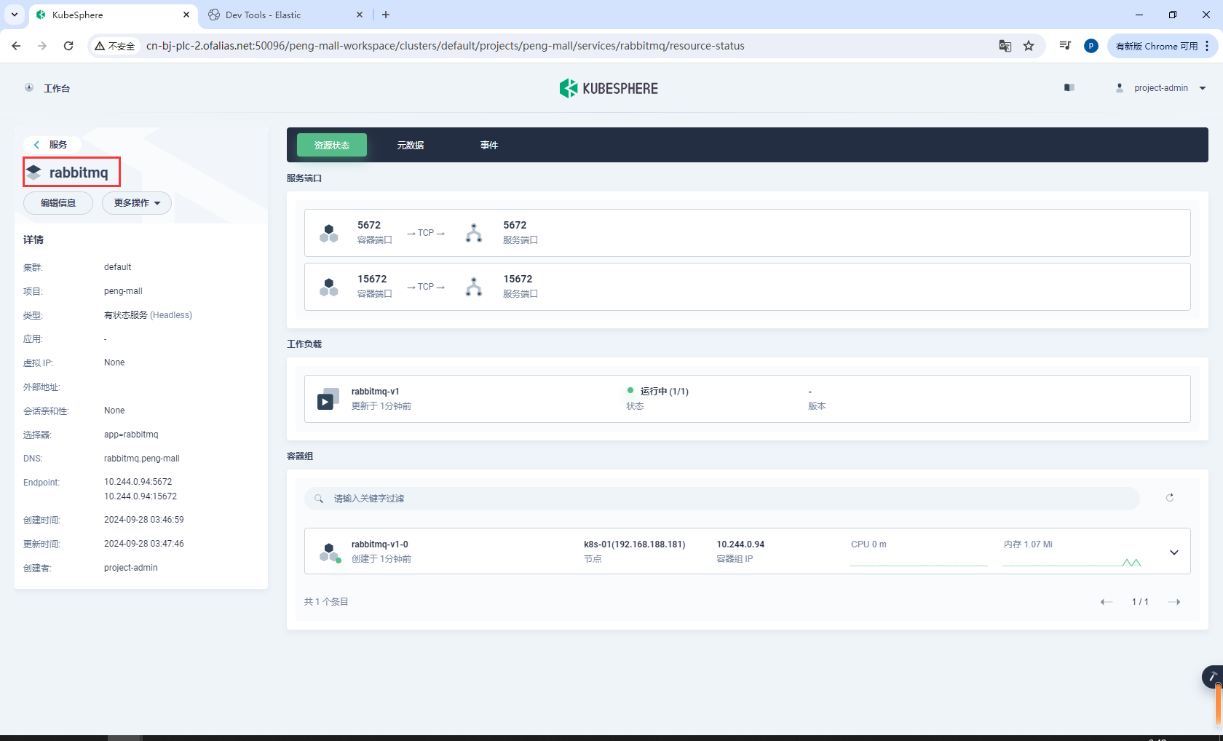
Task: Click endpoint 10.244.0.94:5672
Action: click(138, 482)
